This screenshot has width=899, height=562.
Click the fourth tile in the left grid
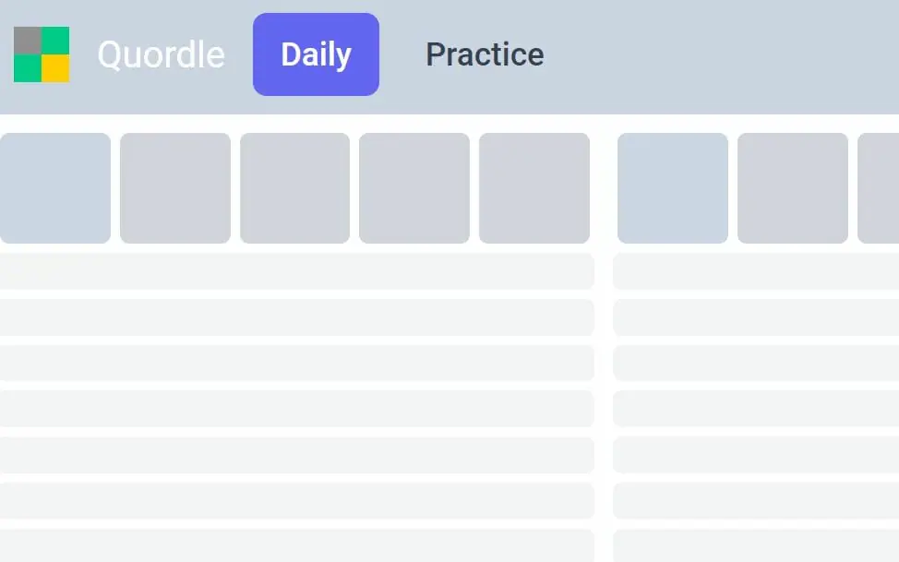click(414, 187)
